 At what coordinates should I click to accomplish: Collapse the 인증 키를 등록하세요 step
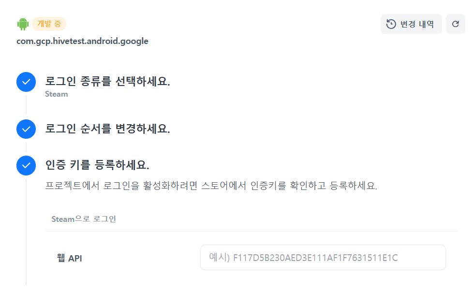coord(97,165)
